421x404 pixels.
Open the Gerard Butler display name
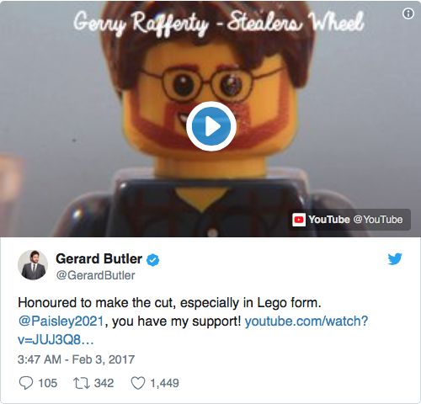(99, 258)
